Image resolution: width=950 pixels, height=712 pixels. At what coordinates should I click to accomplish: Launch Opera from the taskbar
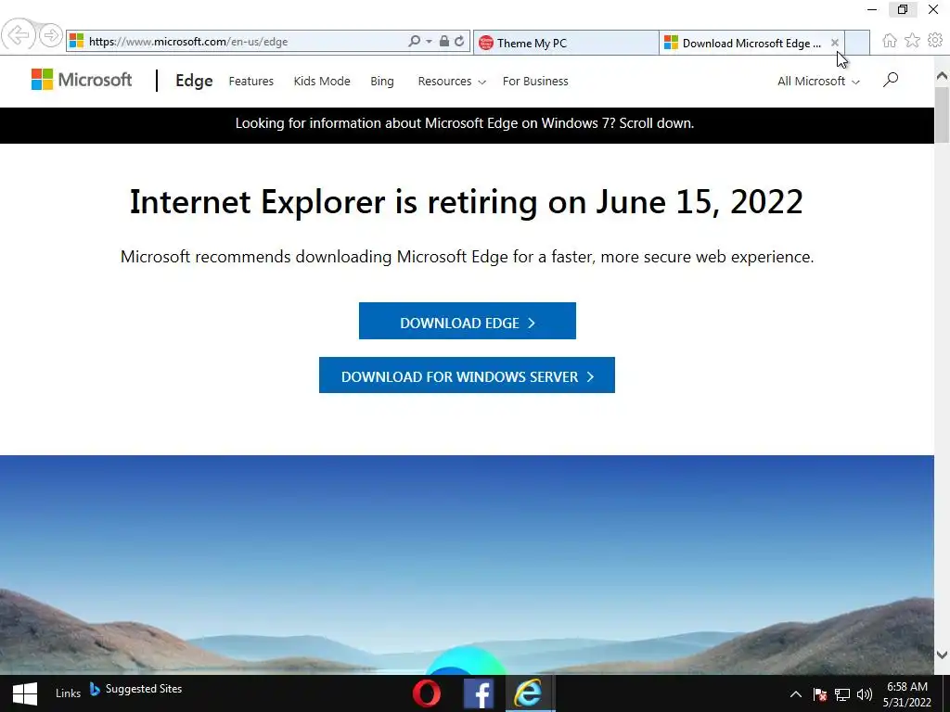[x=427, y=693]
